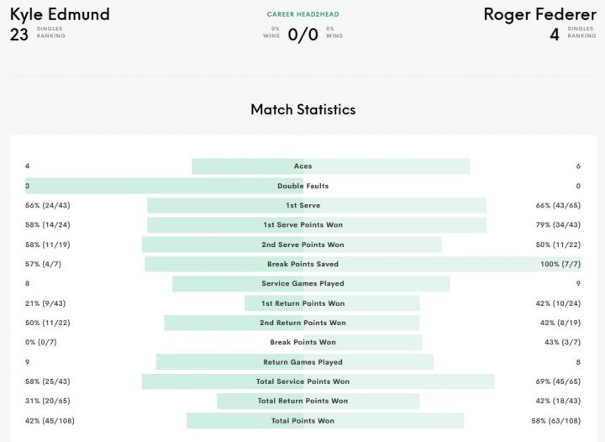Click the Match Statistics heading
605x442 pixels.
click(x=302, y=109)
